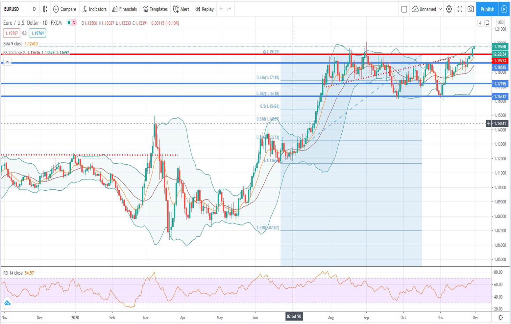Create a new Alert
Screen dimensions: 511x324
[181, 9]
